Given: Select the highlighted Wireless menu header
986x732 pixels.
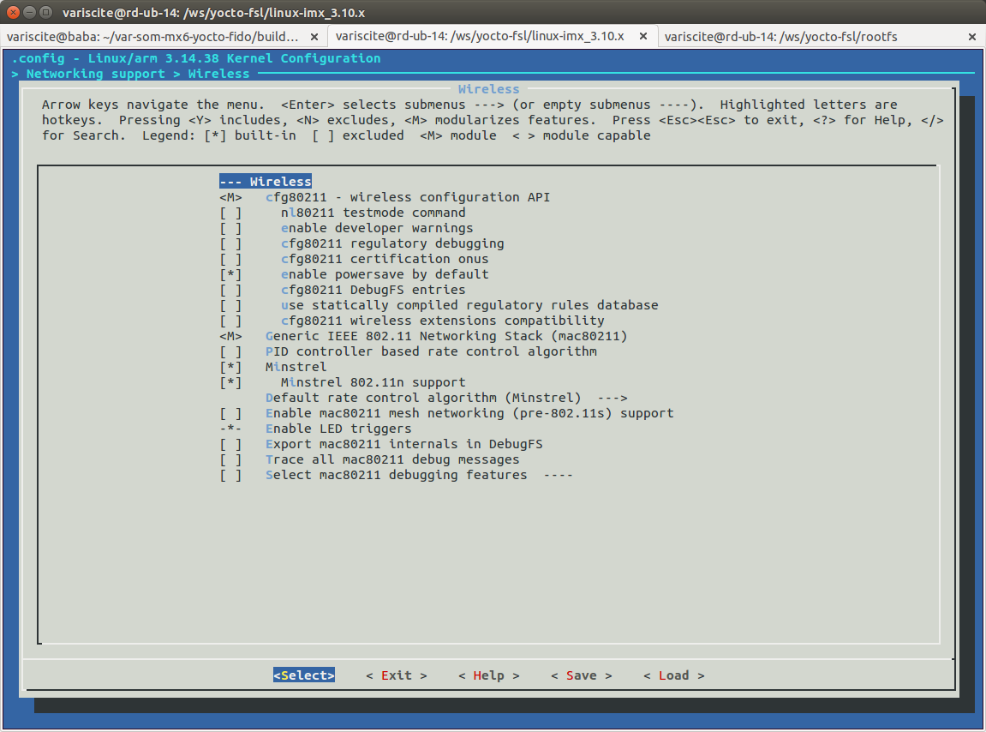Looking at the screenshot, I should point(266,182).
